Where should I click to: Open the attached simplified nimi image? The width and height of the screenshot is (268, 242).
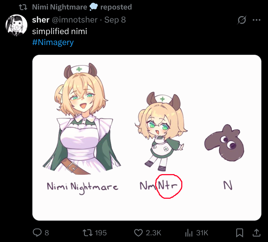click(147, 137)
